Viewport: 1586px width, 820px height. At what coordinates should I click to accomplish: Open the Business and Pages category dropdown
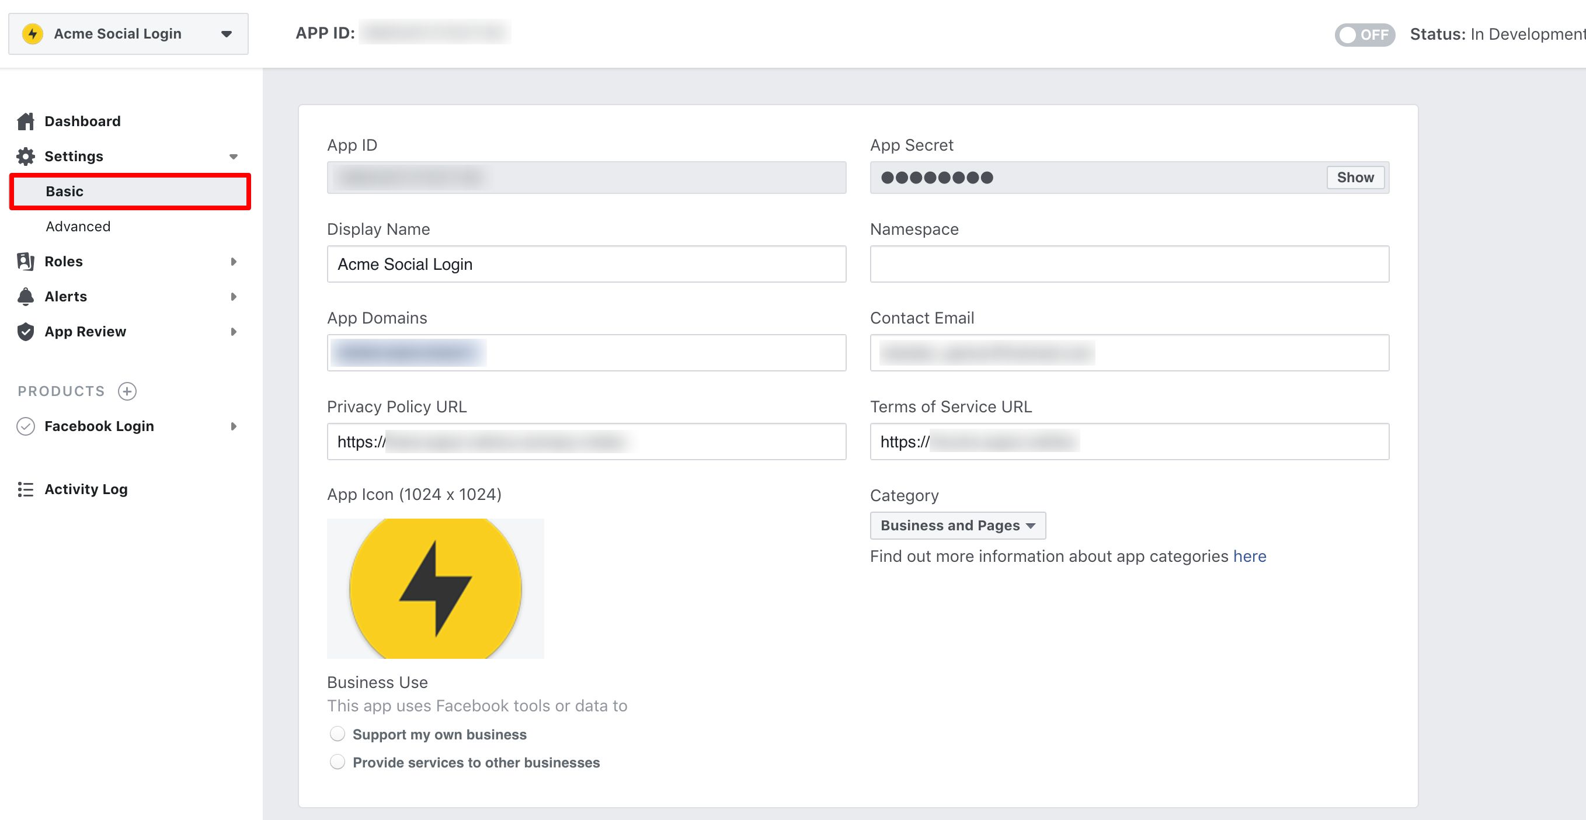point(958,525)
